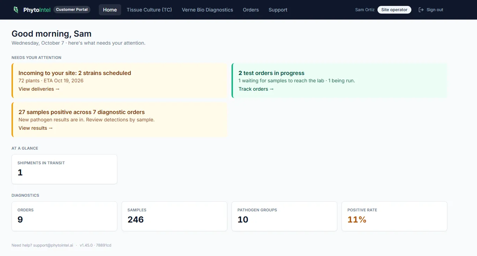Screen dimensions: 477x256
Task: Click the 'Diagnostics' section label
Action: (x=25, y=195)
